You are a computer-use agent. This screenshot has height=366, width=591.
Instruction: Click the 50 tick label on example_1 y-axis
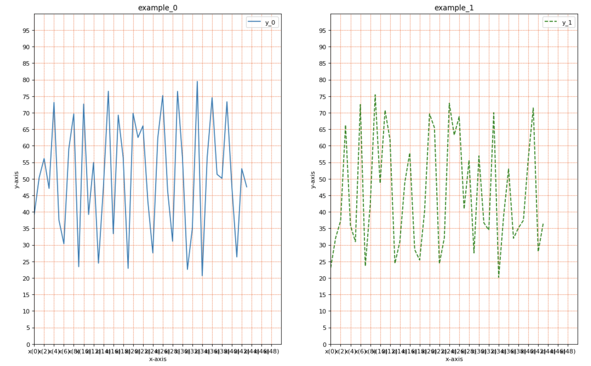point(323,179)
